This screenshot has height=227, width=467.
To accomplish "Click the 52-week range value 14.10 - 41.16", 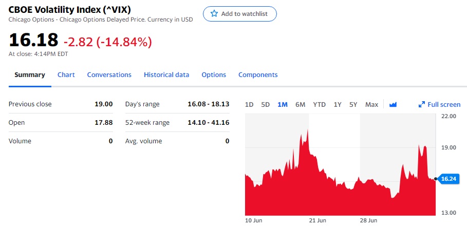I will coord(209,122).
